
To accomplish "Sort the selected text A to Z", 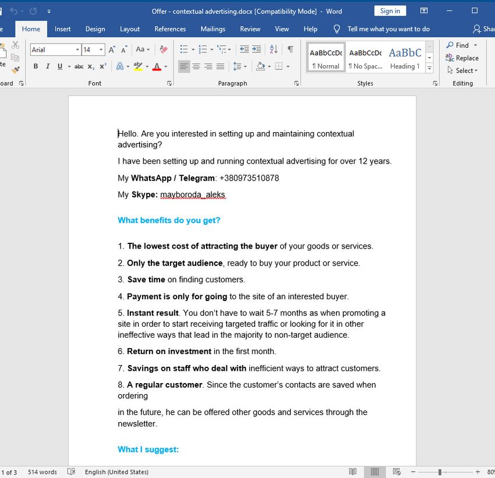I will pyautogui.click(x=274, y=49).
